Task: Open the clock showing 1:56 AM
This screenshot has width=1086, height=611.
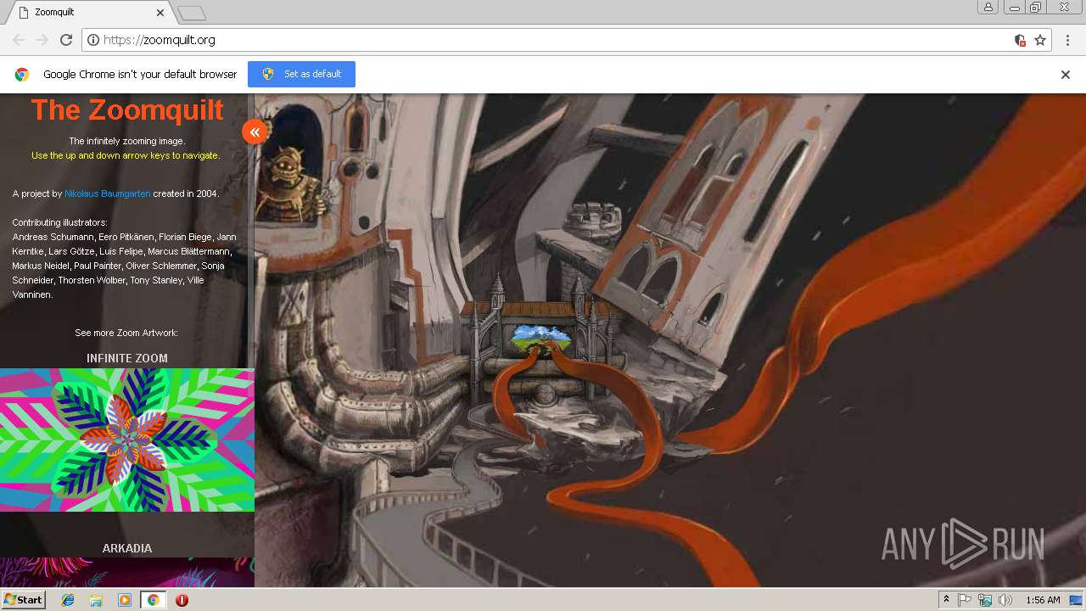Action: (1043, 600)
